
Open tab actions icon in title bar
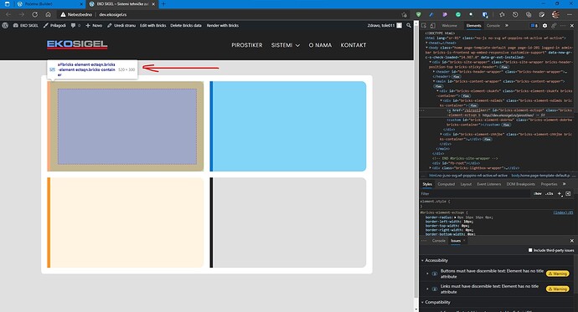(7, 4)
